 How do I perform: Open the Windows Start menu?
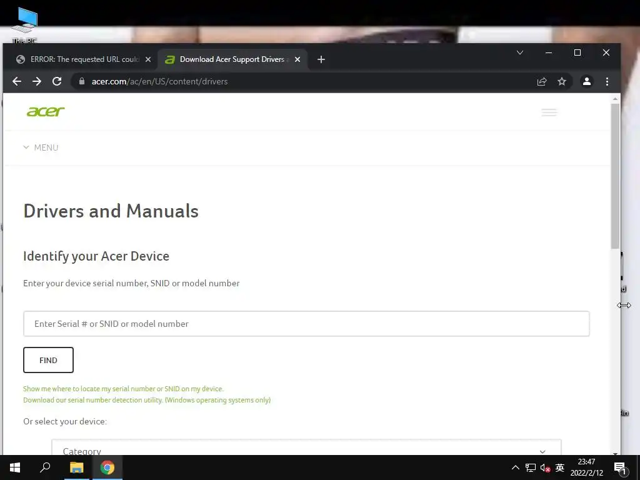(15, 467)
